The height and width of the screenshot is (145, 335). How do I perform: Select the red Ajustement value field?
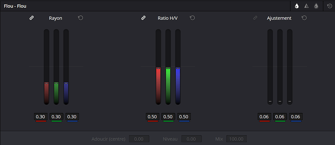(264, 117)
